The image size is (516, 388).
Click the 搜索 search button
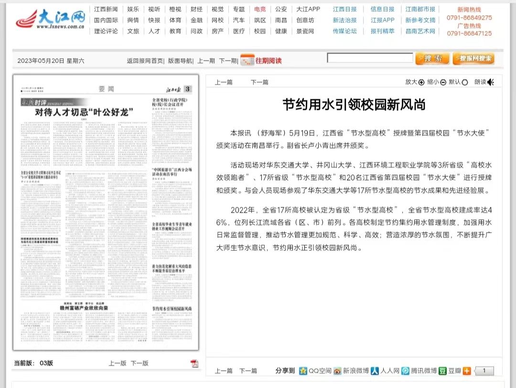click(x=432, y=59)
